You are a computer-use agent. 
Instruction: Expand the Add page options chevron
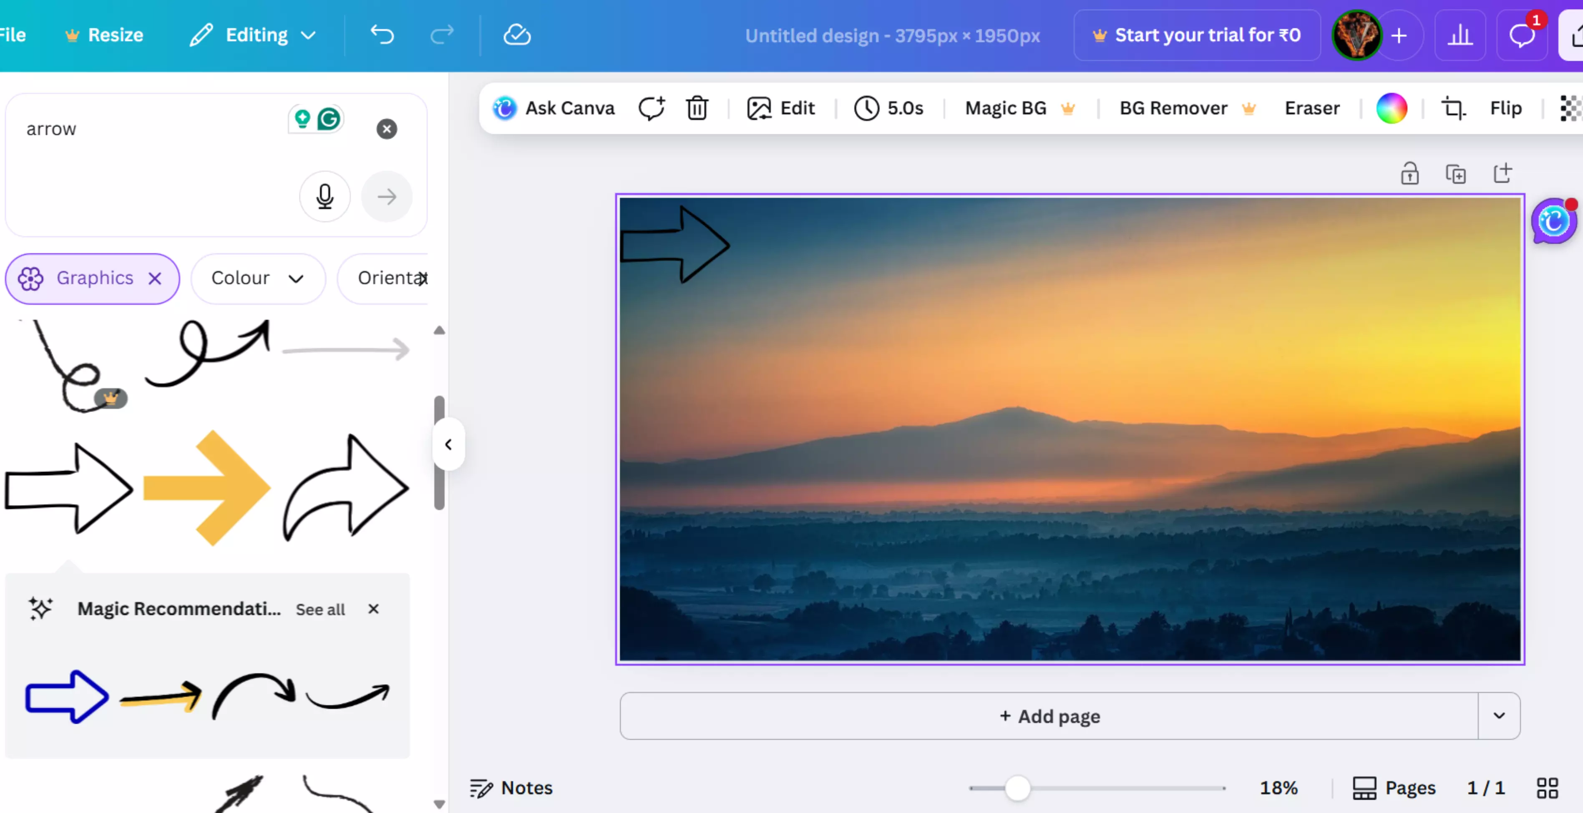pyautogui.click(x=1499, y=716)
